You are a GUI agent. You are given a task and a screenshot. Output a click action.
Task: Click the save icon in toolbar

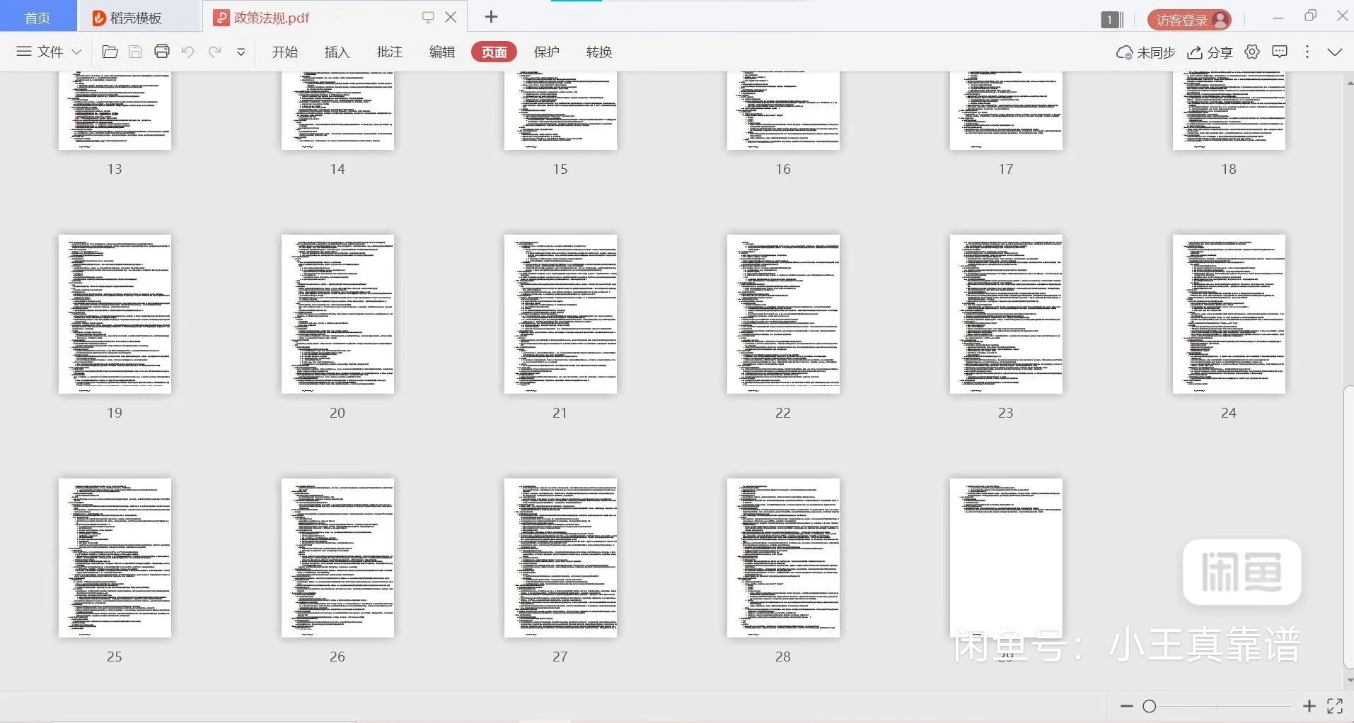(x=136, y=52)
